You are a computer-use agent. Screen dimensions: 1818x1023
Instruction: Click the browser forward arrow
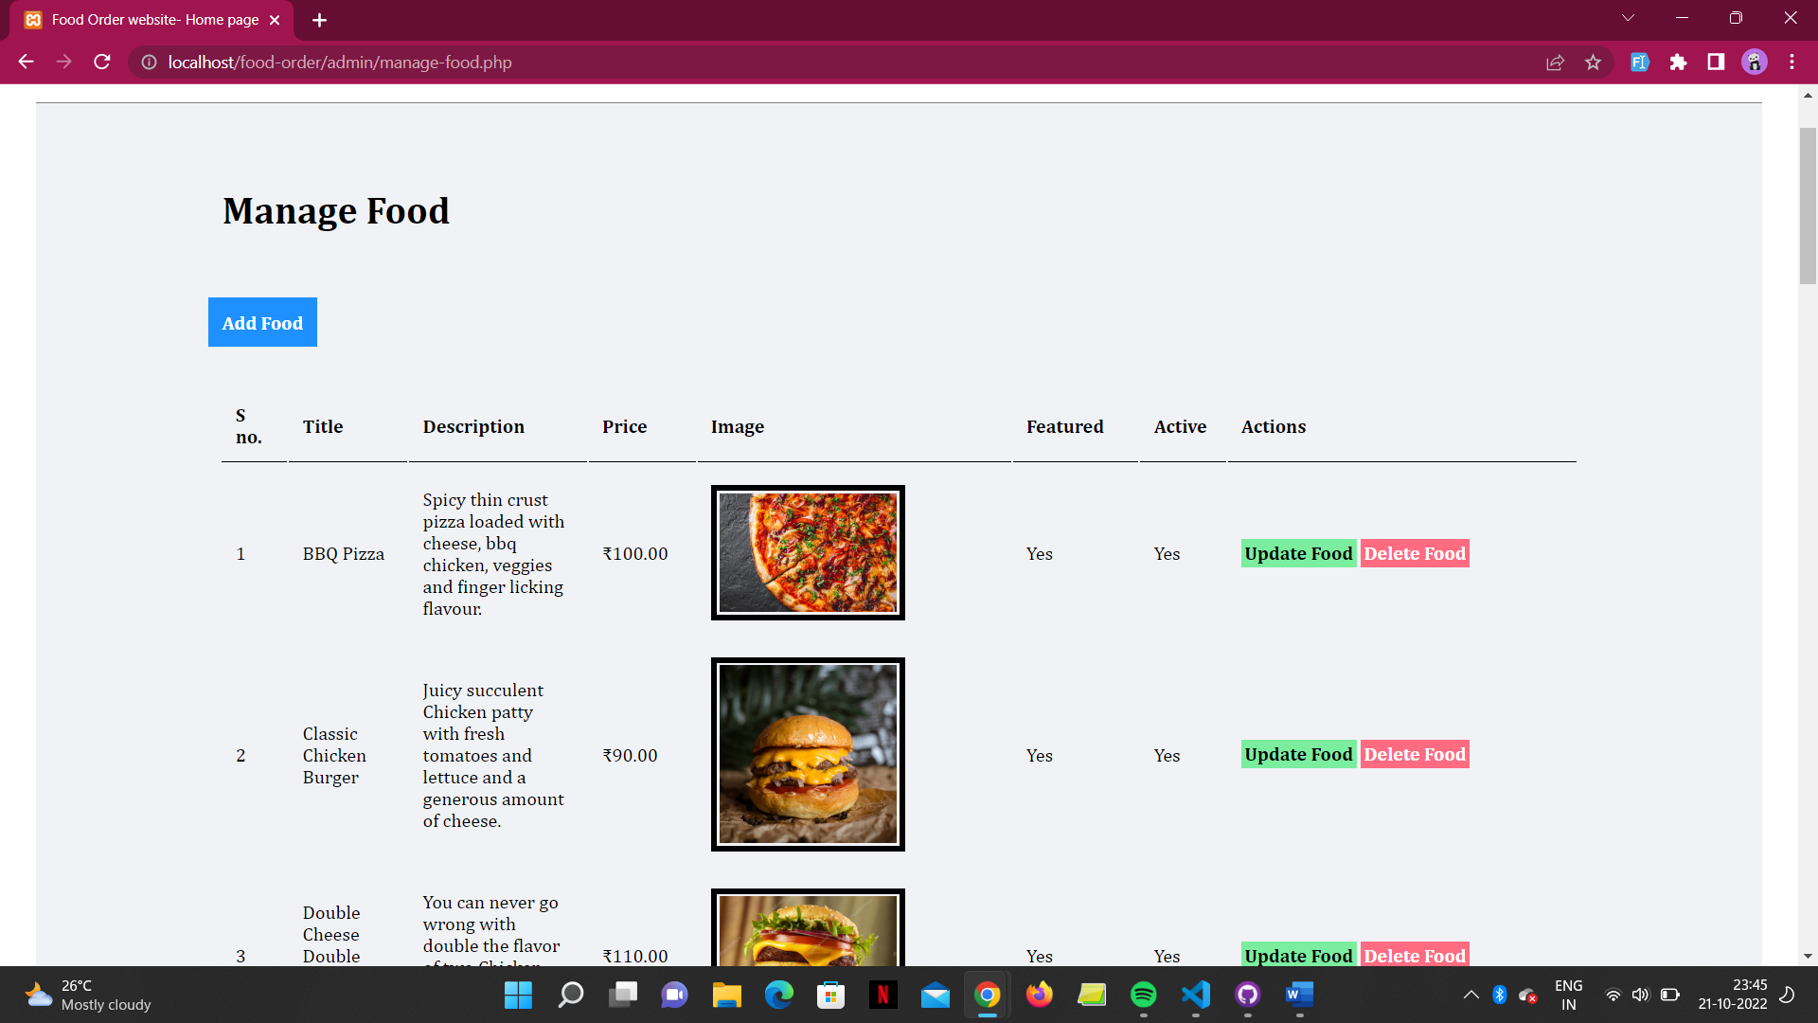coord(63,62)
